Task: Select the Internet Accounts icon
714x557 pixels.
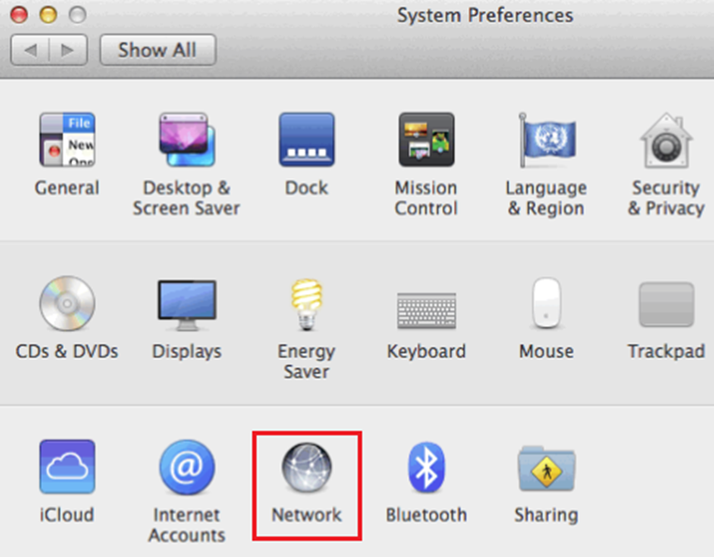Action: coord(187,468)
